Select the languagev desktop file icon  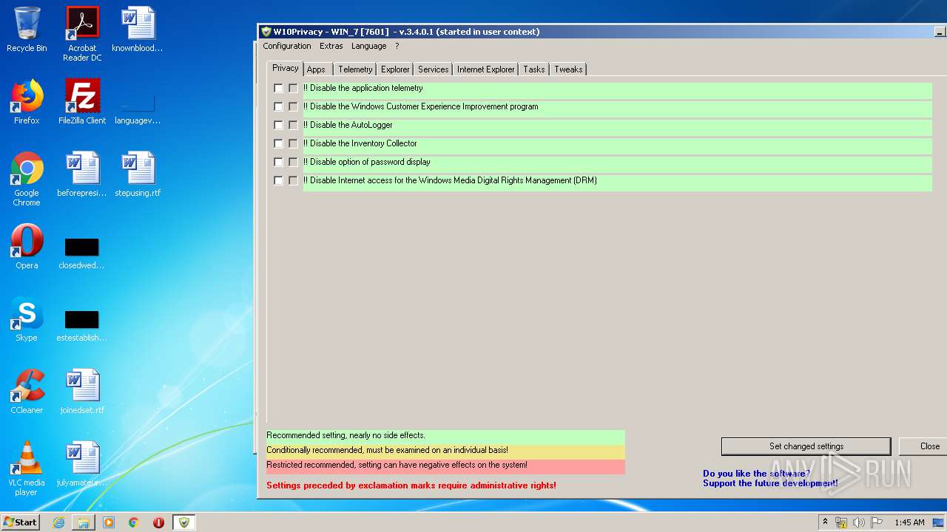point(138,107)
